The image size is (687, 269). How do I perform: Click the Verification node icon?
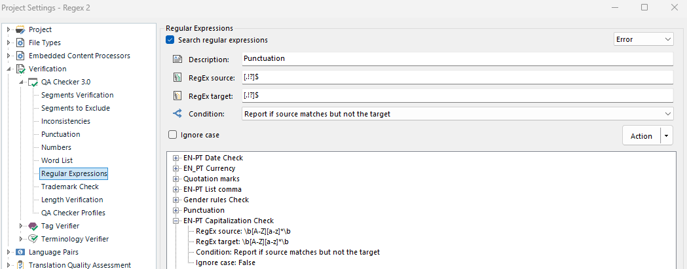coord(20,69)
